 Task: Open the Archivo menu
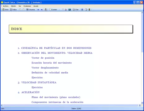click(x=6, y=6)
